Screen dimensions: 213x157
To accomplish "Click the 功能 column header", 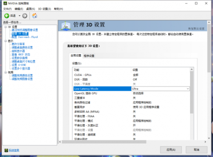I will 102,70.
